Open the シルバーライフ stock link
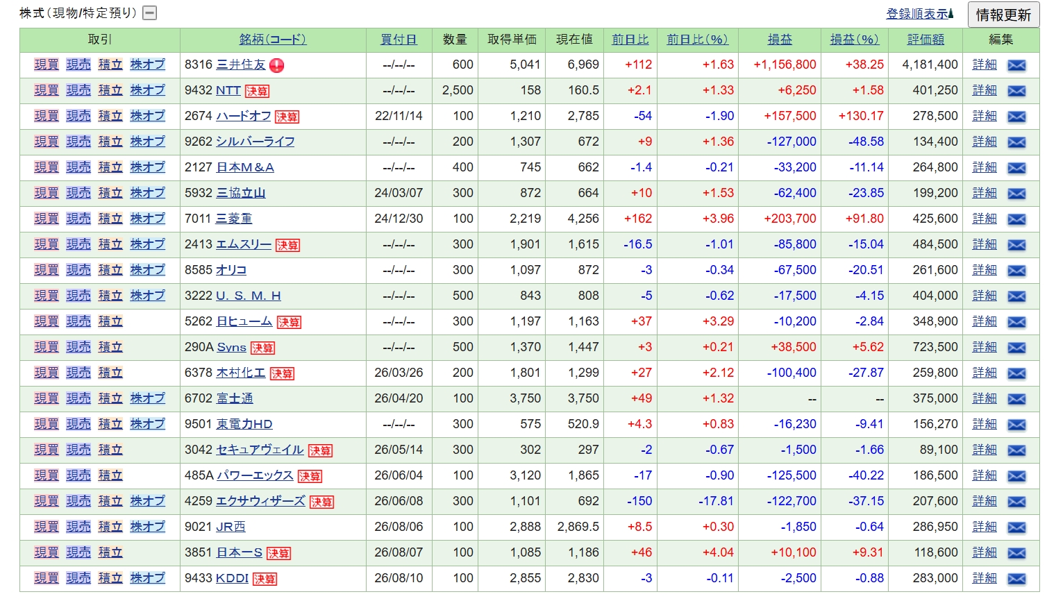The image size is (1047, 601). pyautogui.click(x=256, y=142)
